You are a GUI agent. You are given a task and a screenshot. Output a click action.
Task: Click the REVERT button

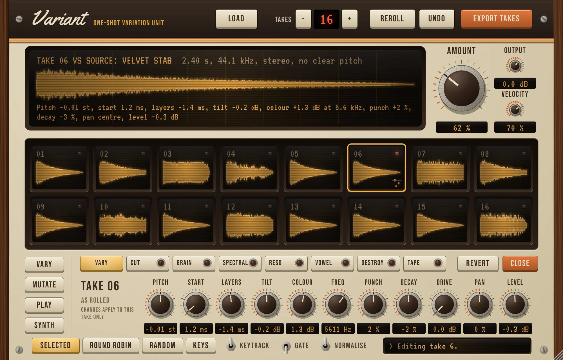pos(478,263)
